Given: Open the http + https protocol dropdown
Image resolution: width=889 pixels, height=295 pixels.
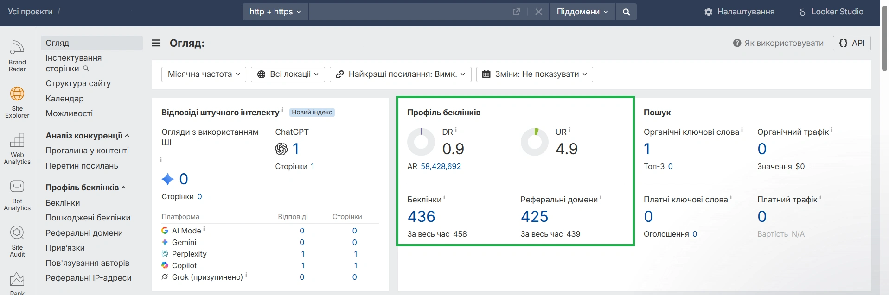Looking at the screenshot, I should (x=275, y=12).
